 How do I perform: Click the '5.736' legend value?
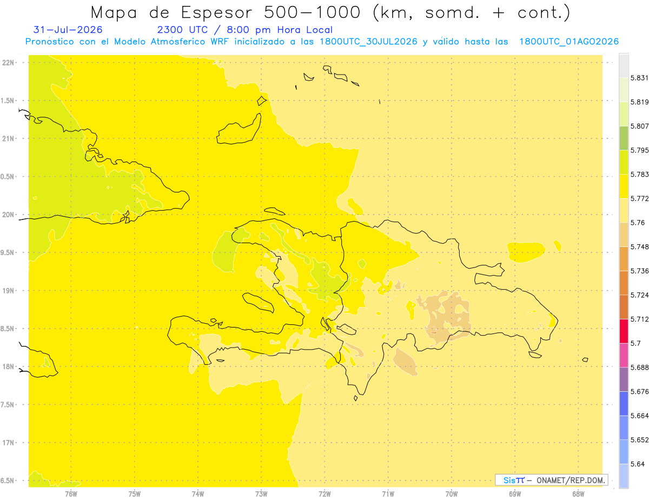click(x=639, y=271)
